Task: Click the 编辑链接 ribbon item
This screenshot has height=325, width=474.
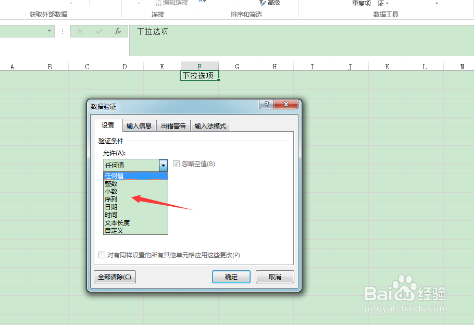Action: [171, 3]
